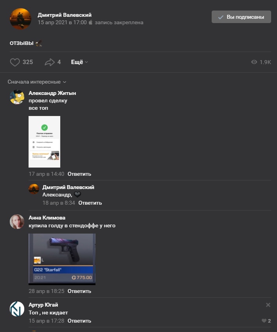The height and width of the screenshot is (332, 277).
Task: Open Дмитрий Валевский's profile avatar in the post header
Action: pyautogui.click(x=21, y=19)
